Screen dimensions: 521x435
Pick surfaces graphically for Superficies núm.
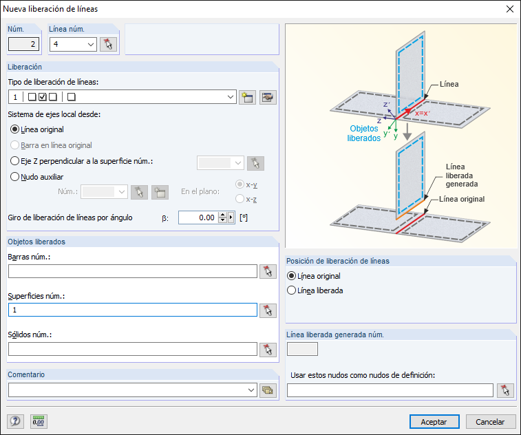[x=268, y=310]
